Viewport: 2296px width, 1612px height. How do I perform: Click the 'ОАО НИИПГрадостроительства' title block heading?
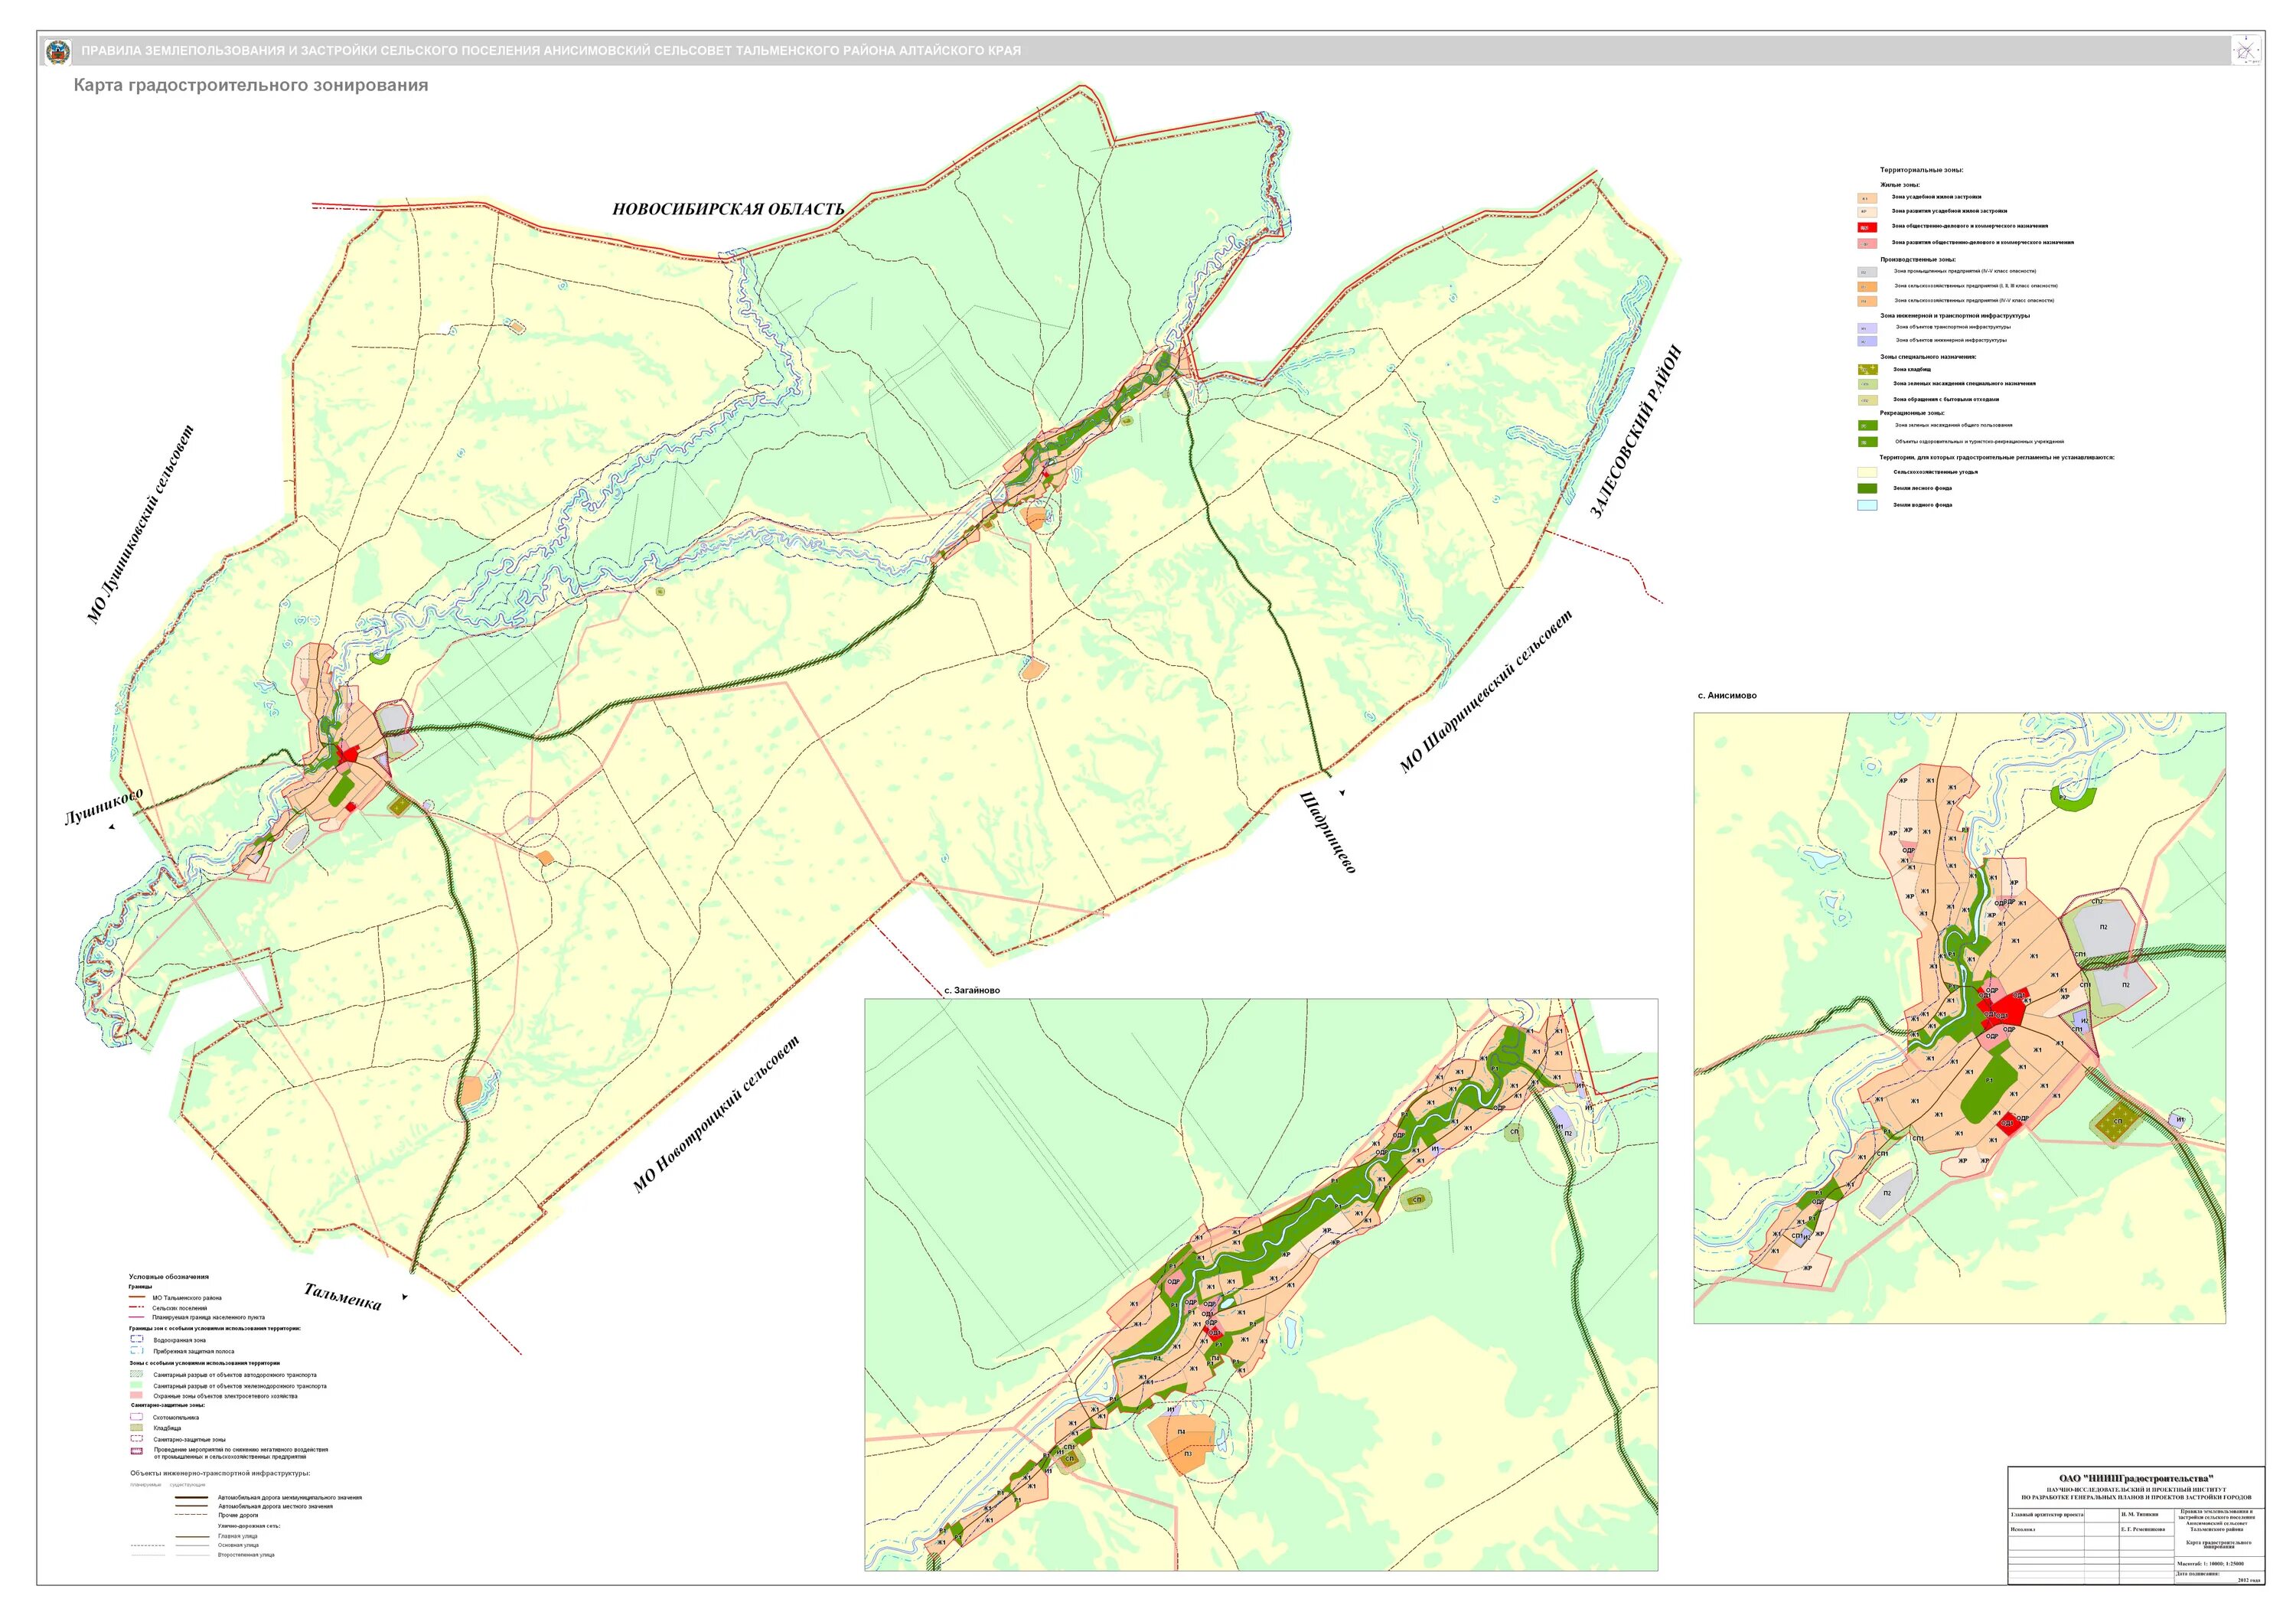(2136, 1479)
